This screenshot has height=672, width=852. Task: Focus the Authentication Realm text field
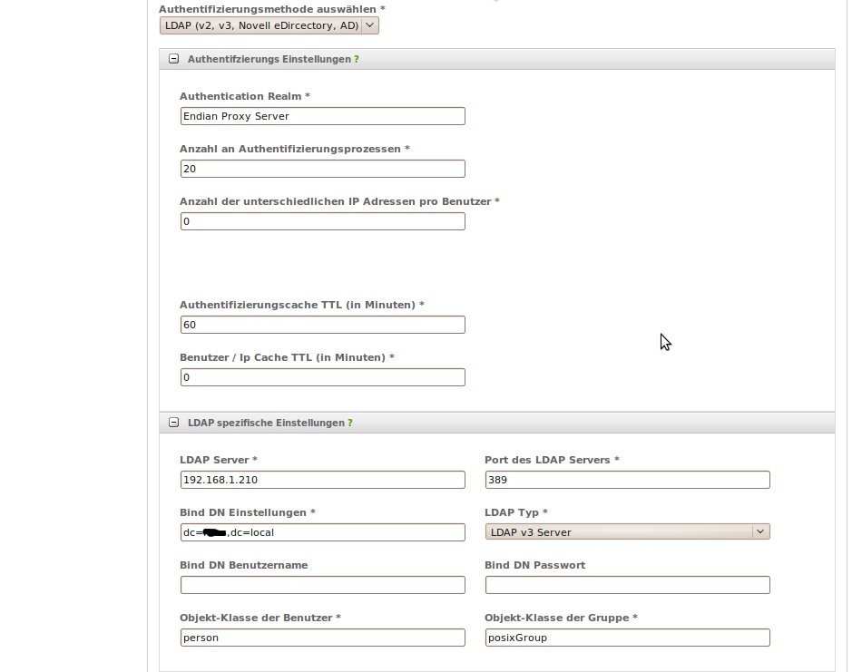point(322,116)
